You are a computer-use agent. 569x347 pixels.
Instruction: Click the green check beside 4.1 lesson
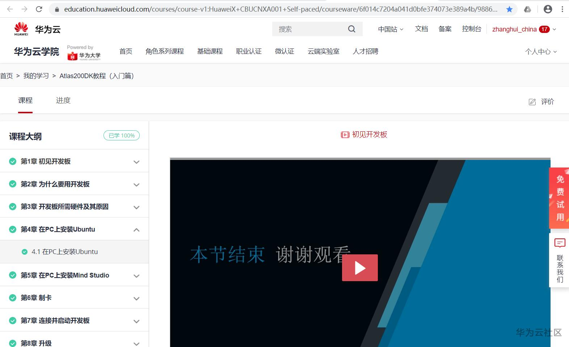tap(25, 252)
